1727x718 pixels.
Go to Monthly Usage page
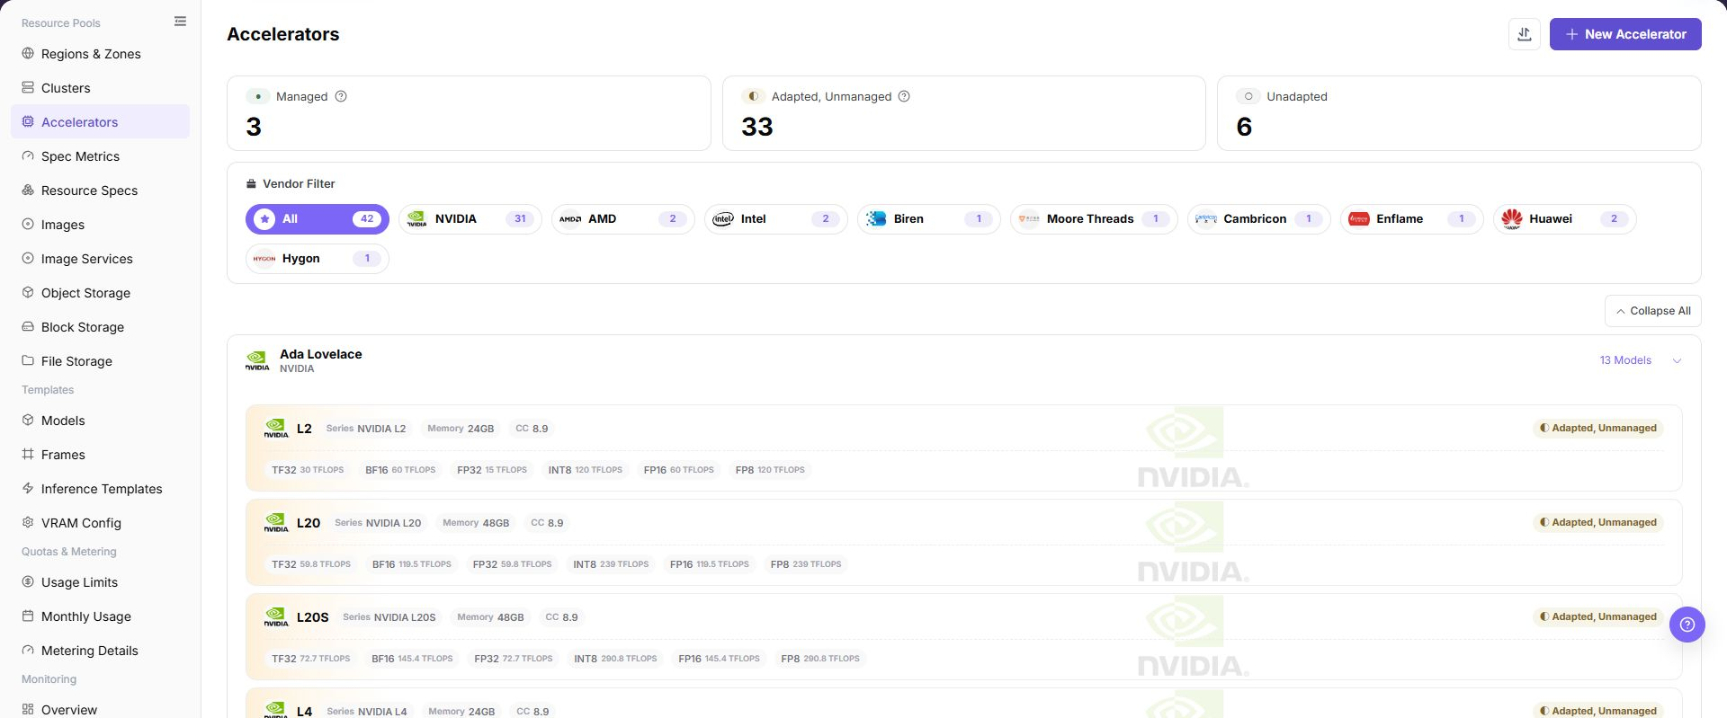(101, 616)
